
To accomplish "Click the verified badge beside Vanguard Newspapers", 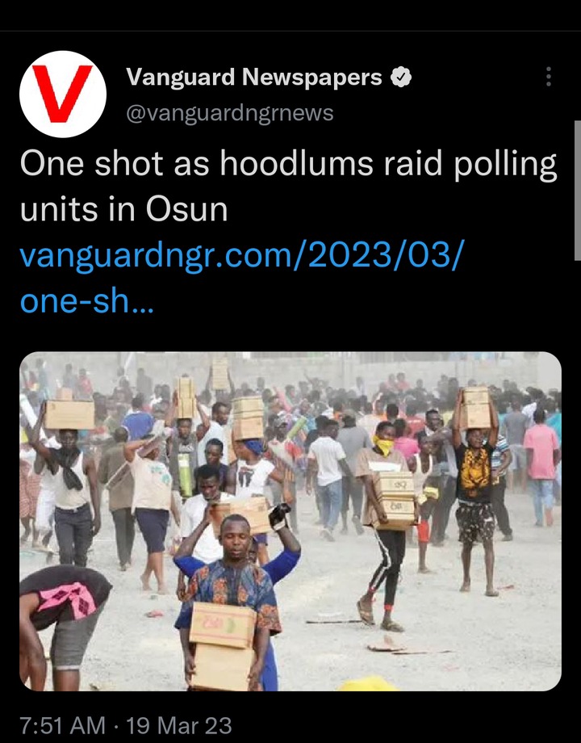I will tap(401, 78).
